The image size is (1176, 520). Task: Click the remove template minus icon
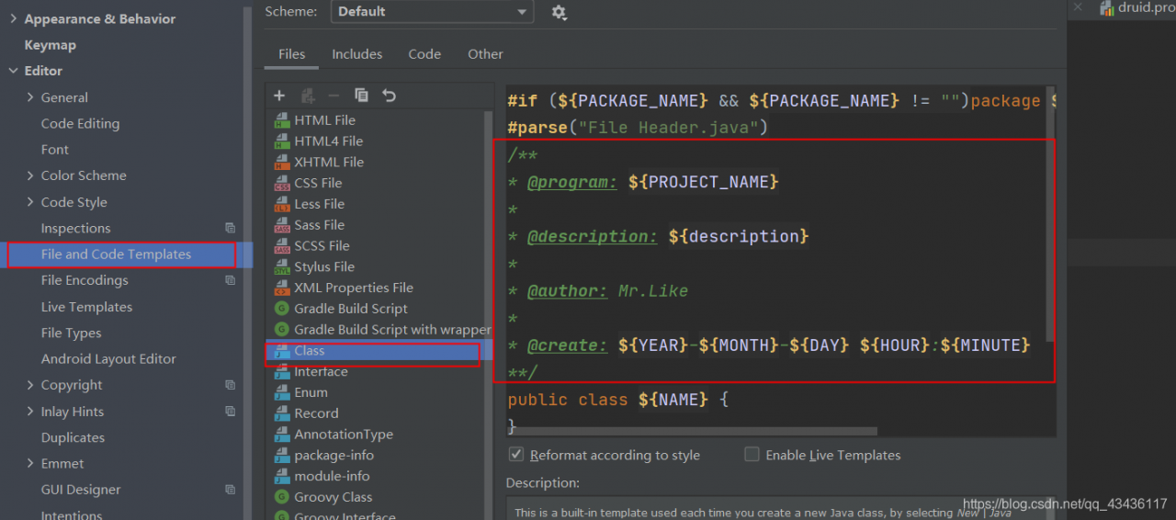coord(334,96)
